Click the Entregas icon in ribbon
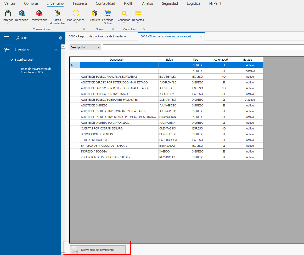Screen dimensions: 304x255 8,13
